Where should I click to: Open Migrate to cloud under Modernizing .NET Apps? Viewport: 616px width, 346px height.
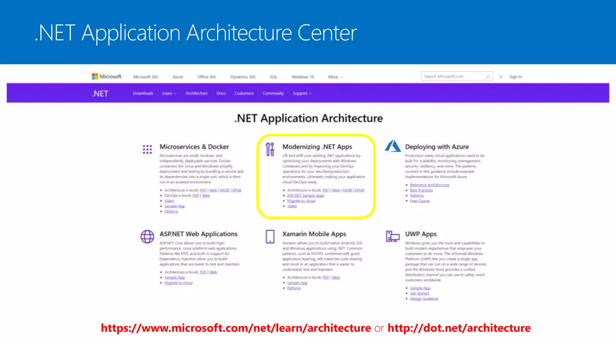pyautogui.click(x=301, y=201)
